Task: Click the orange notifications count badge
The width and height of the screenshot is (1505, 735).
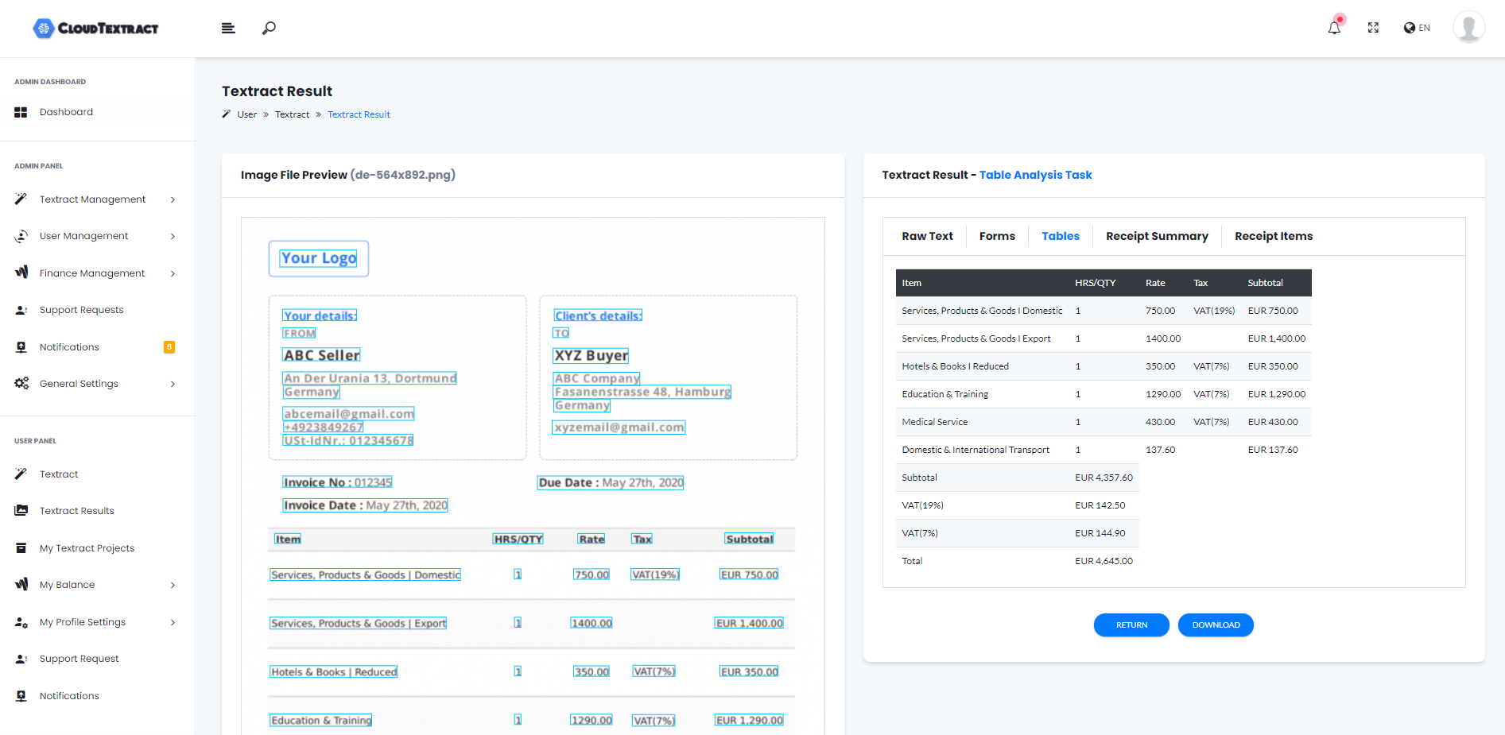Action: click(169, 347)
